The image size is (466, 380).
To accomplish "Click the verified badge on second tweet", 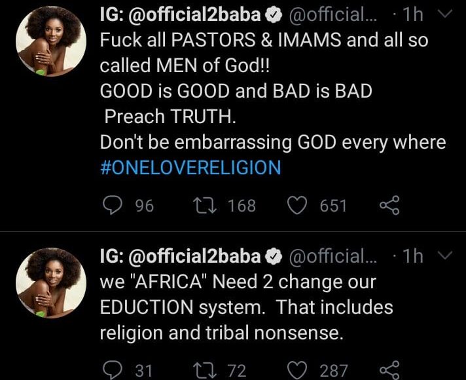I will [x=276, y=256].
